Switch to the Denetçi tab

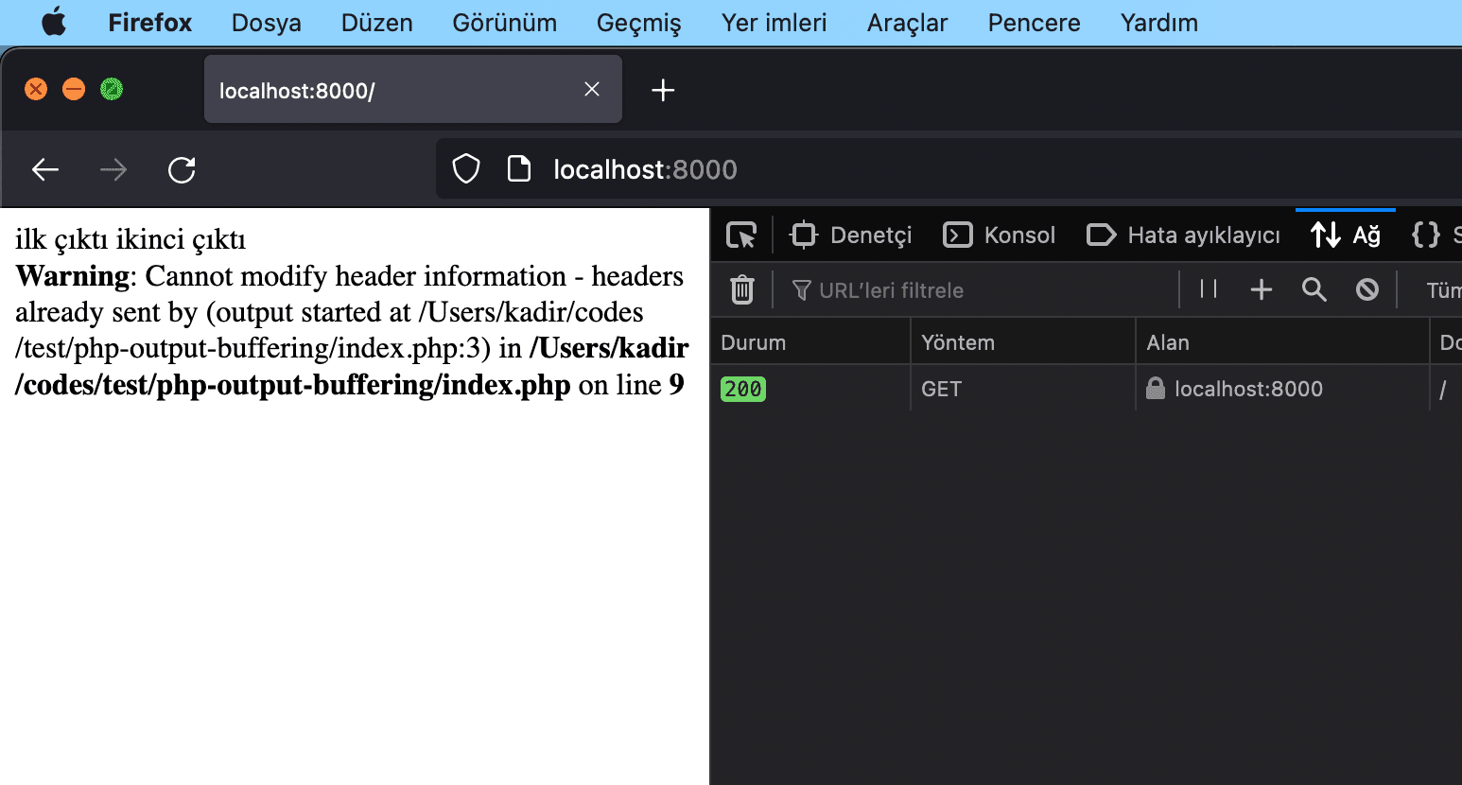click(851, 235)
